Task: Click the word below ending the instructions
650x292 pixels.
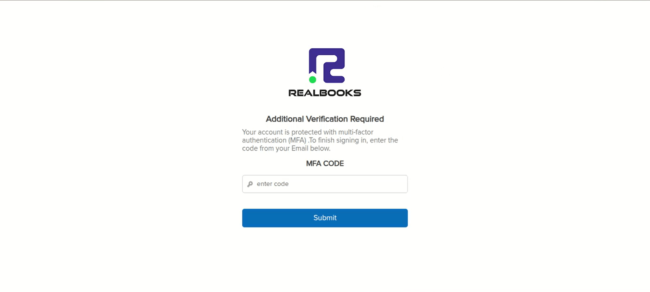Action: pos(320,148)
